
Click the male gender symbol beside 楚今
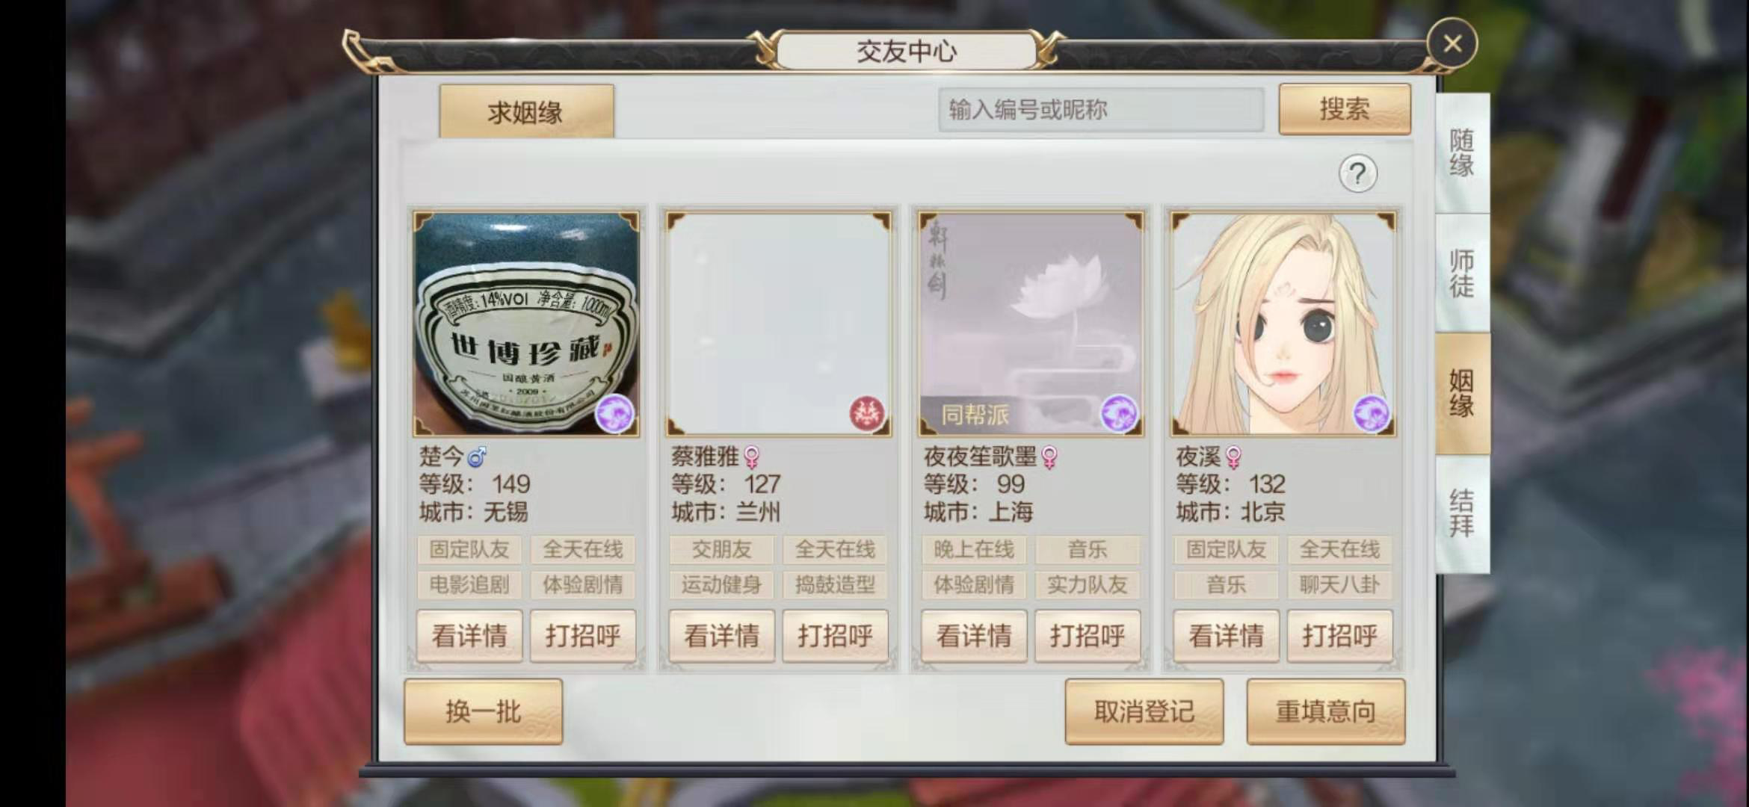pos(476,456)
